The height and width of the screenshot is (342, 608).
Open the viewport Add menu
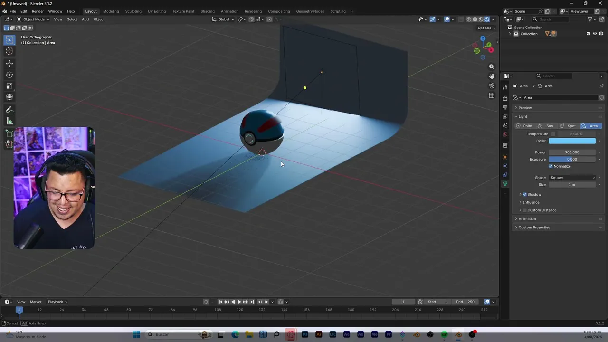pos(85,19)
